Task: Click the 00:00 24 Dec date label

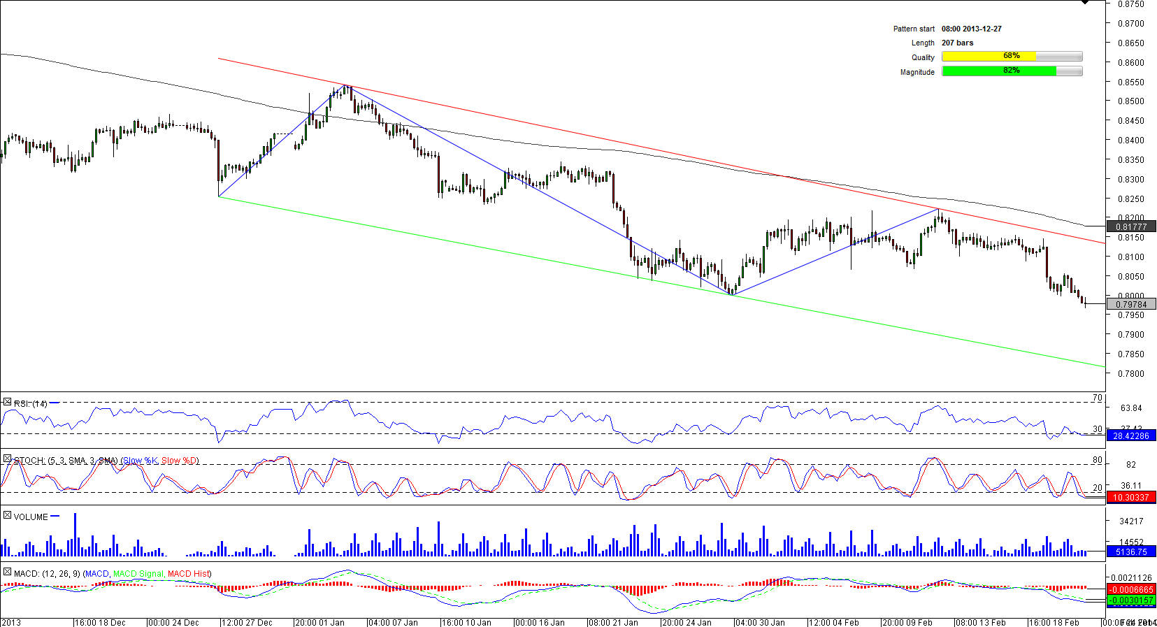Action: [x=173, y=622]
